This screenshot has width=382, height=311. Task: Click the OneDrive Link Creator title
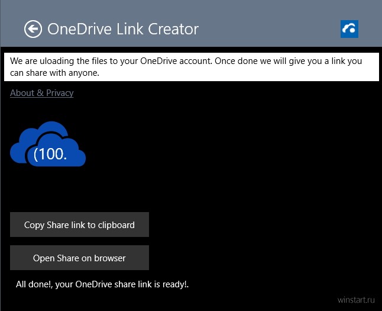pos(123,29)
